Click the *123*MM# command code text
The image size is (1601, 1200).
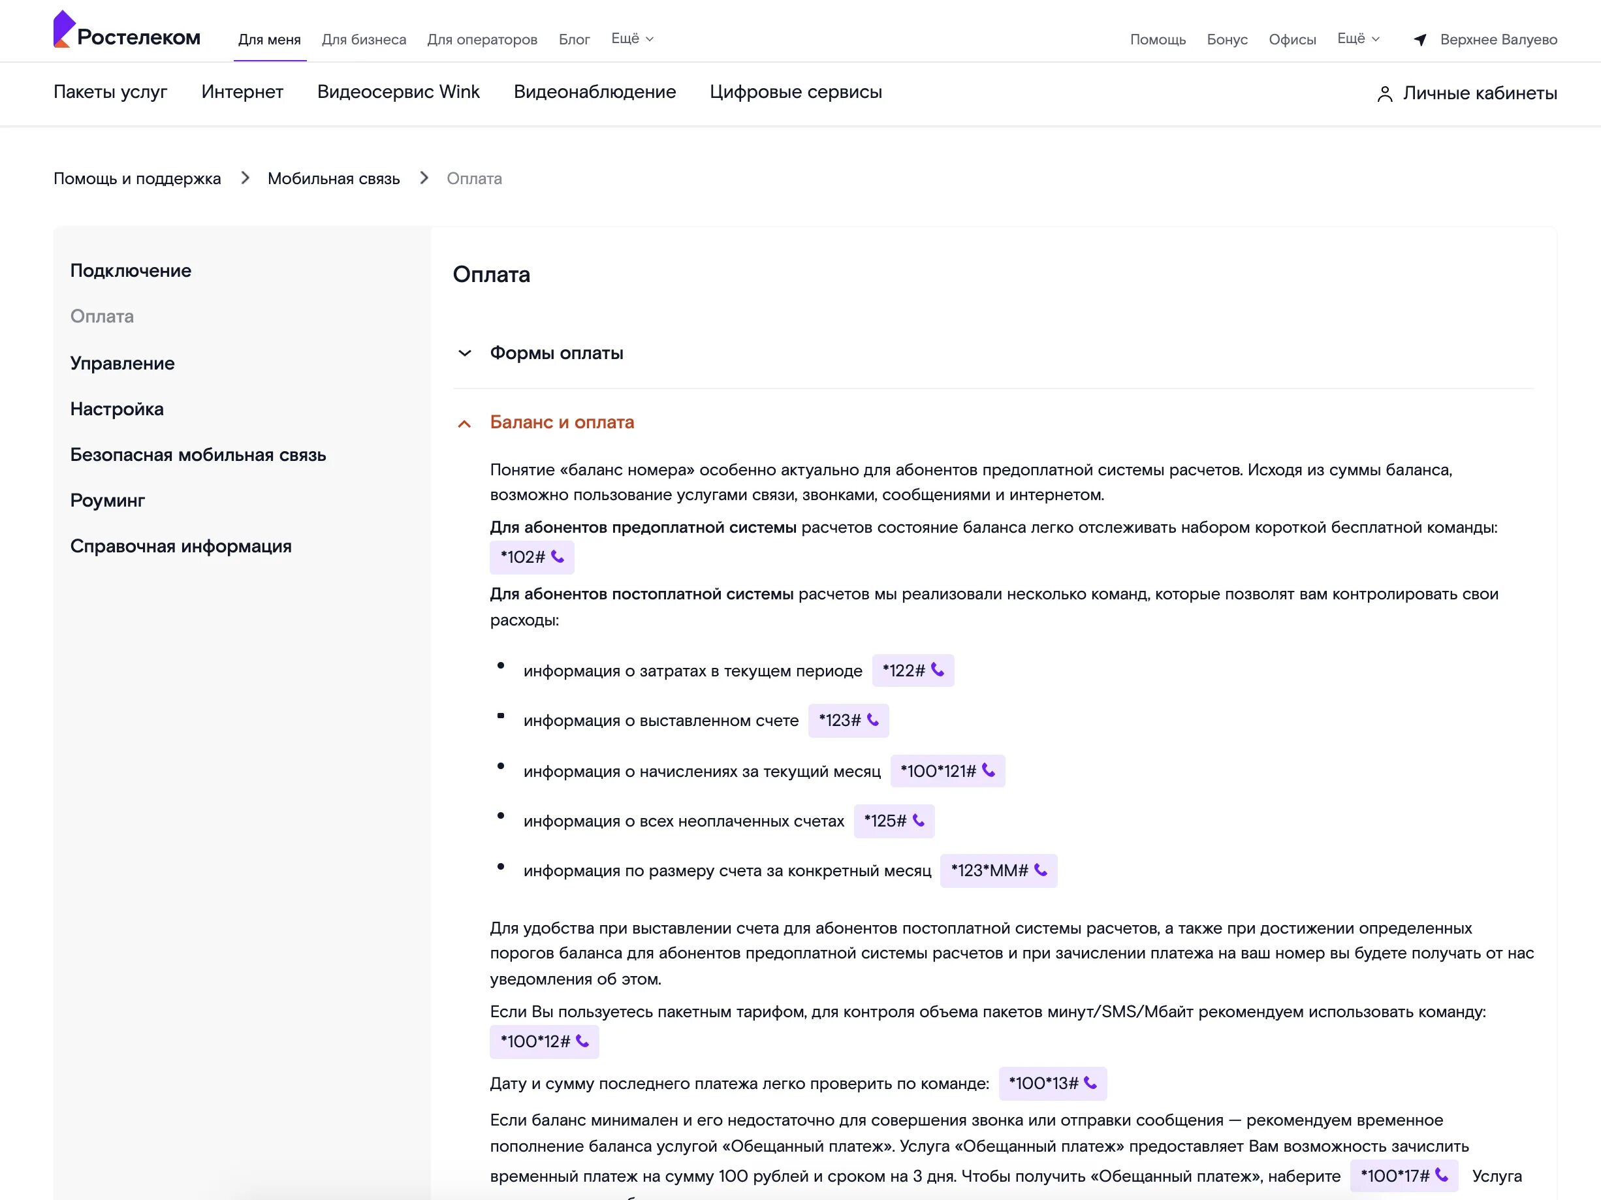tap(989, 871)
